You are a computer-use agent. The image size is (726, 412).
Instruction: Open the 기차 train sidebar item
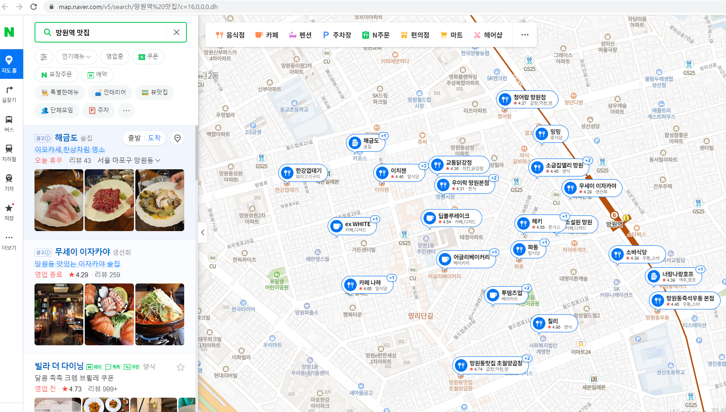[x=9, y=183]
